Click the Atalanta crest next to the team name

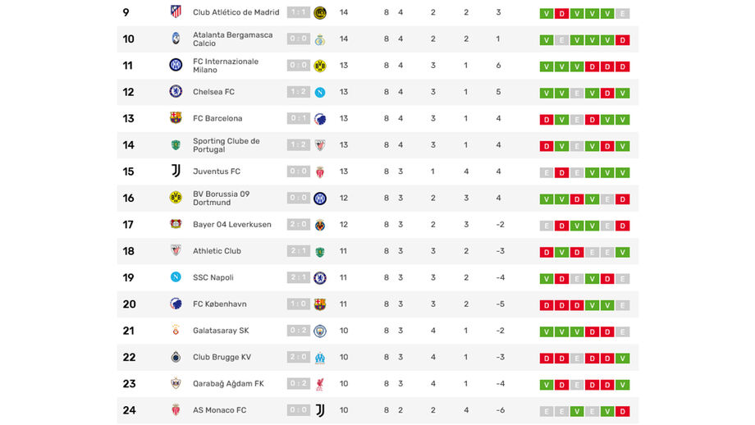(176, 39)
